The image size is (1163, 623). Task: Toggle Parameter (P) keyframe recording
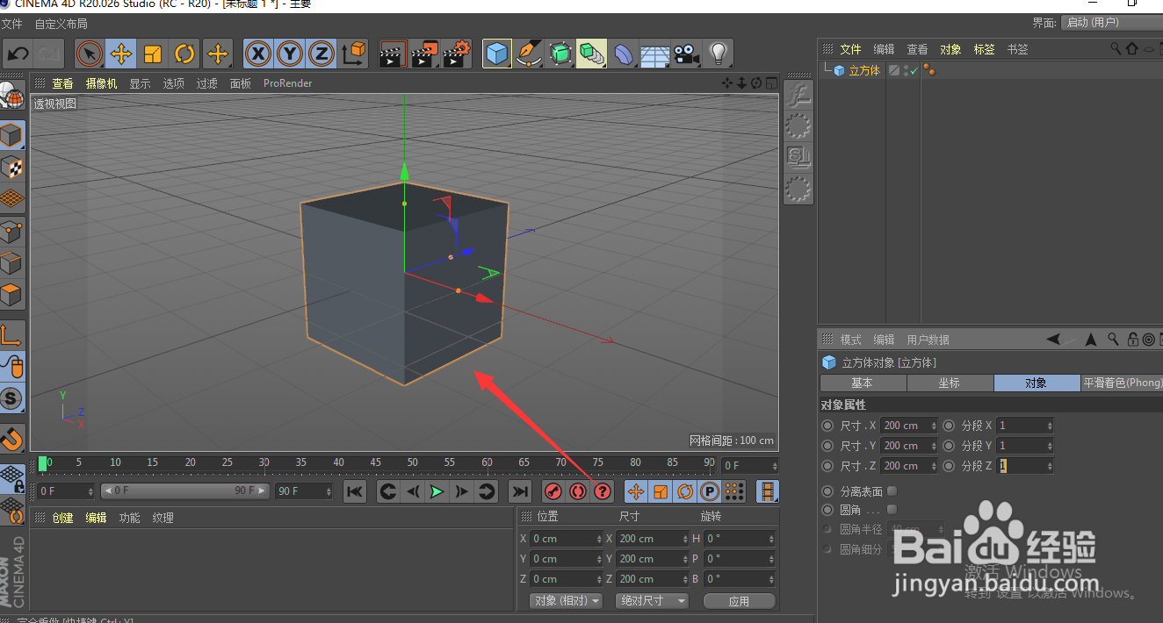tap(711, 491)
